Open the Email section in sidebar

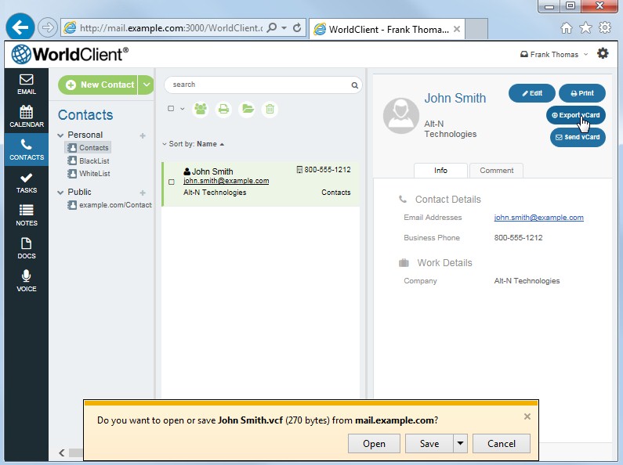tap(26, 85)
